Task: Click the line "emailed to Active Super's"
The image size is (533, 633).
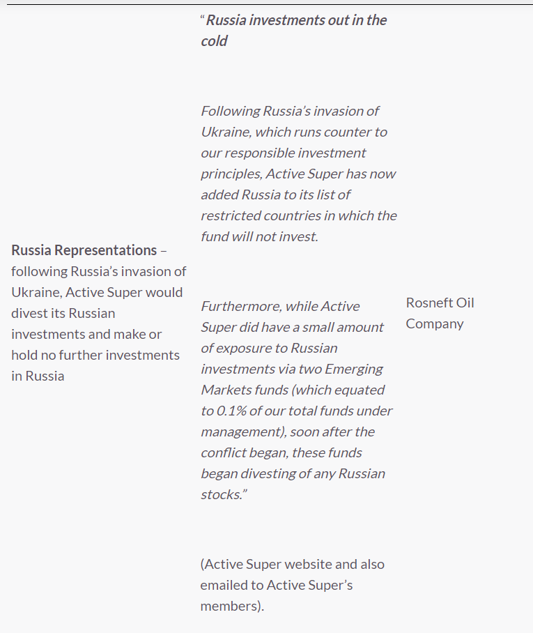Action: pos(277,585)
